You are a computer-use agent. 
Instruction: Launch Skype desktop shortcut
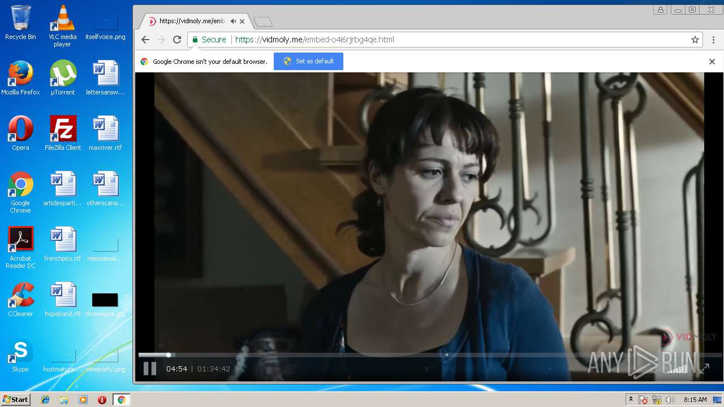pyautogui.click(x=20, y=355)
